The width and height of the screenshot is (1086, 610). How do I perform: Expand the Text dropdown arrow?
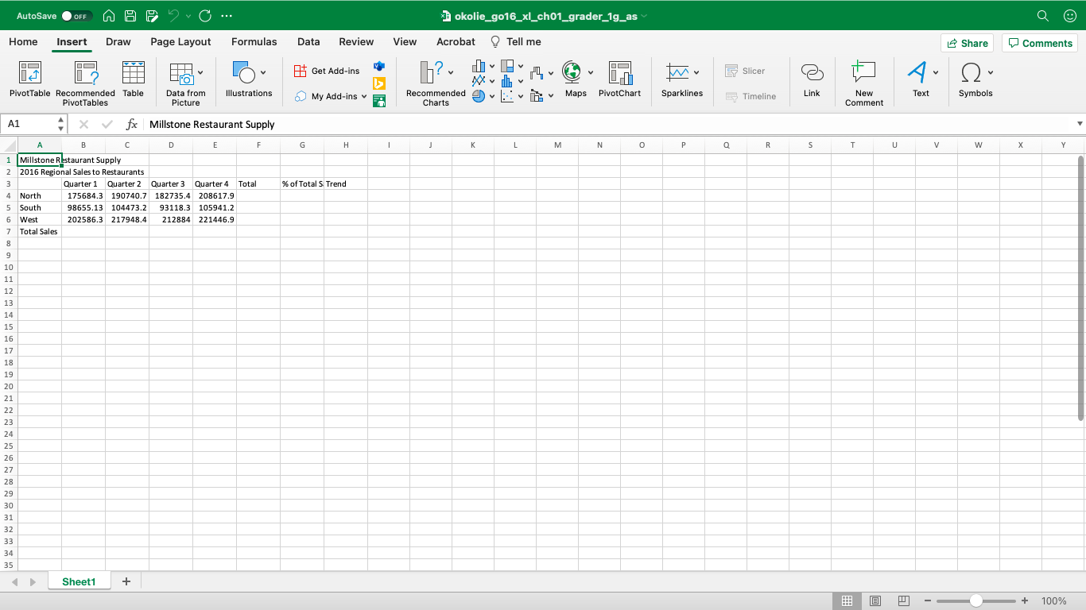936,73
